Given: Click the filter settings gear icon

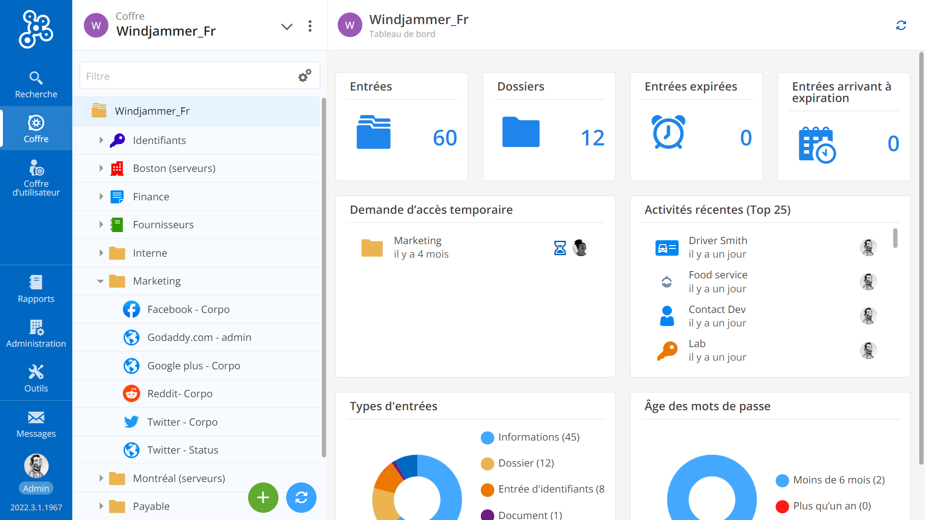Looking at the screenshot, I should [x=304, y=76].
